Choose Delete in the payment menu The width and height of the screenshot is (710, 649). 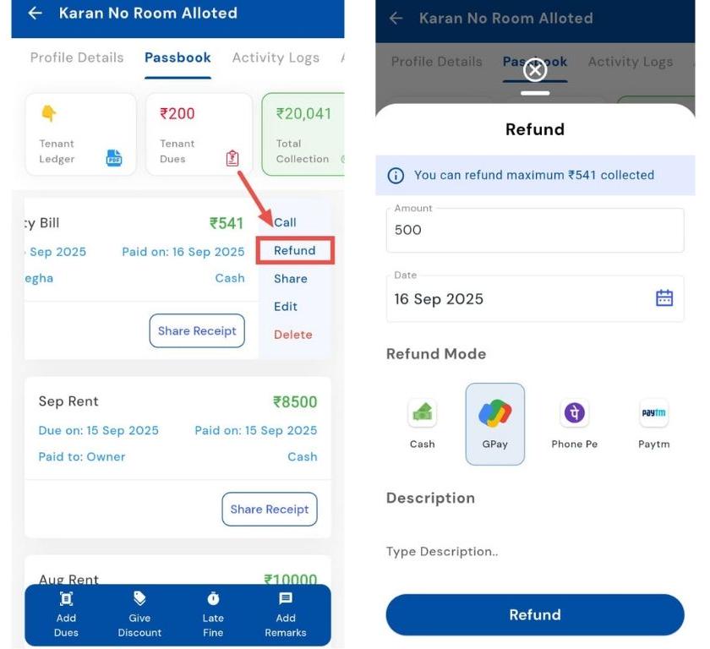293,335
